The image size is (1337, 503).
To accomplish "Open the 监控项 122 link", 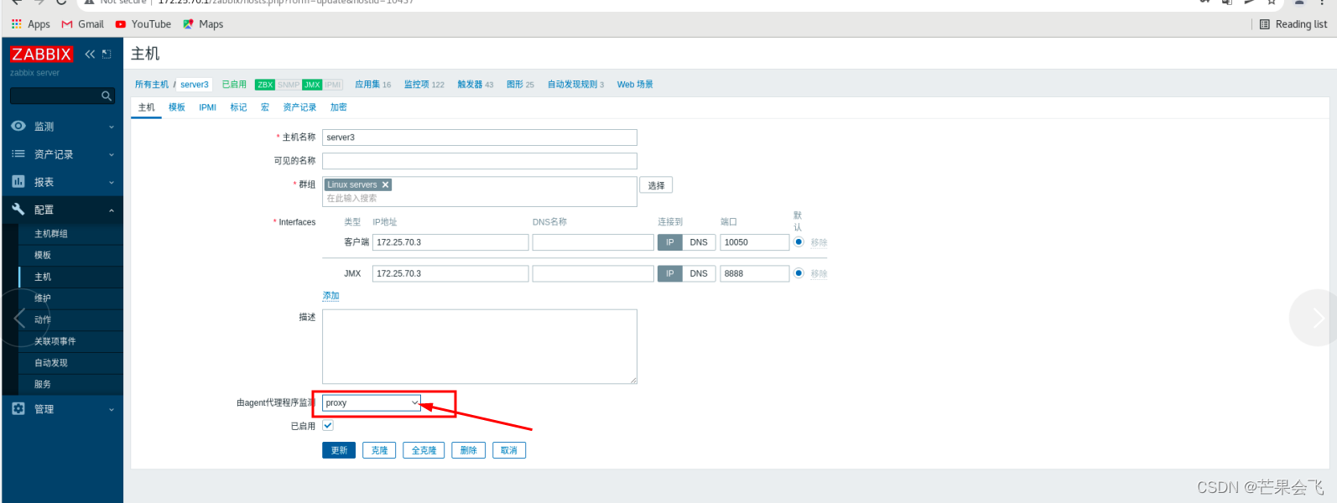I will tap(424, 85).
